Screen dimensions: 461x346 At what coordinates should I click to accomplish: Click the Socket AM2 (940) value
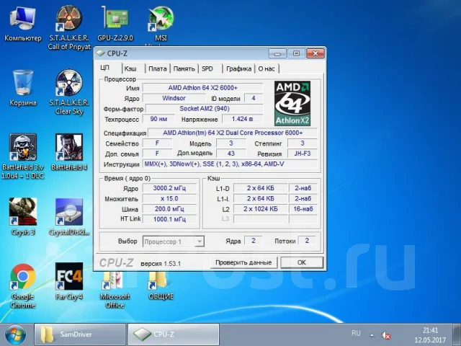click(205, 109)
